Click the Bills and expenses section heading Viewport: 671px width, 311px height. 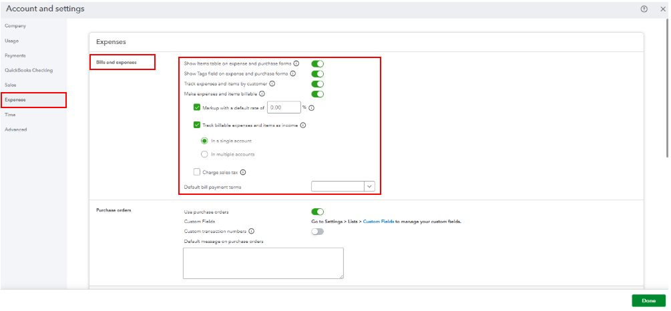click(x=116, y=63)
